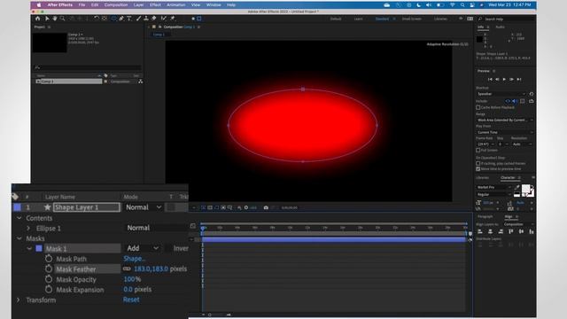Choose the Clone Stamp tool

tap(146, 19)
